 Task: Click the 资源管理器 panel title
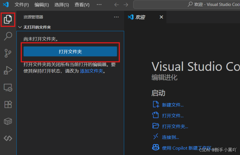click(x=33, y=17)
